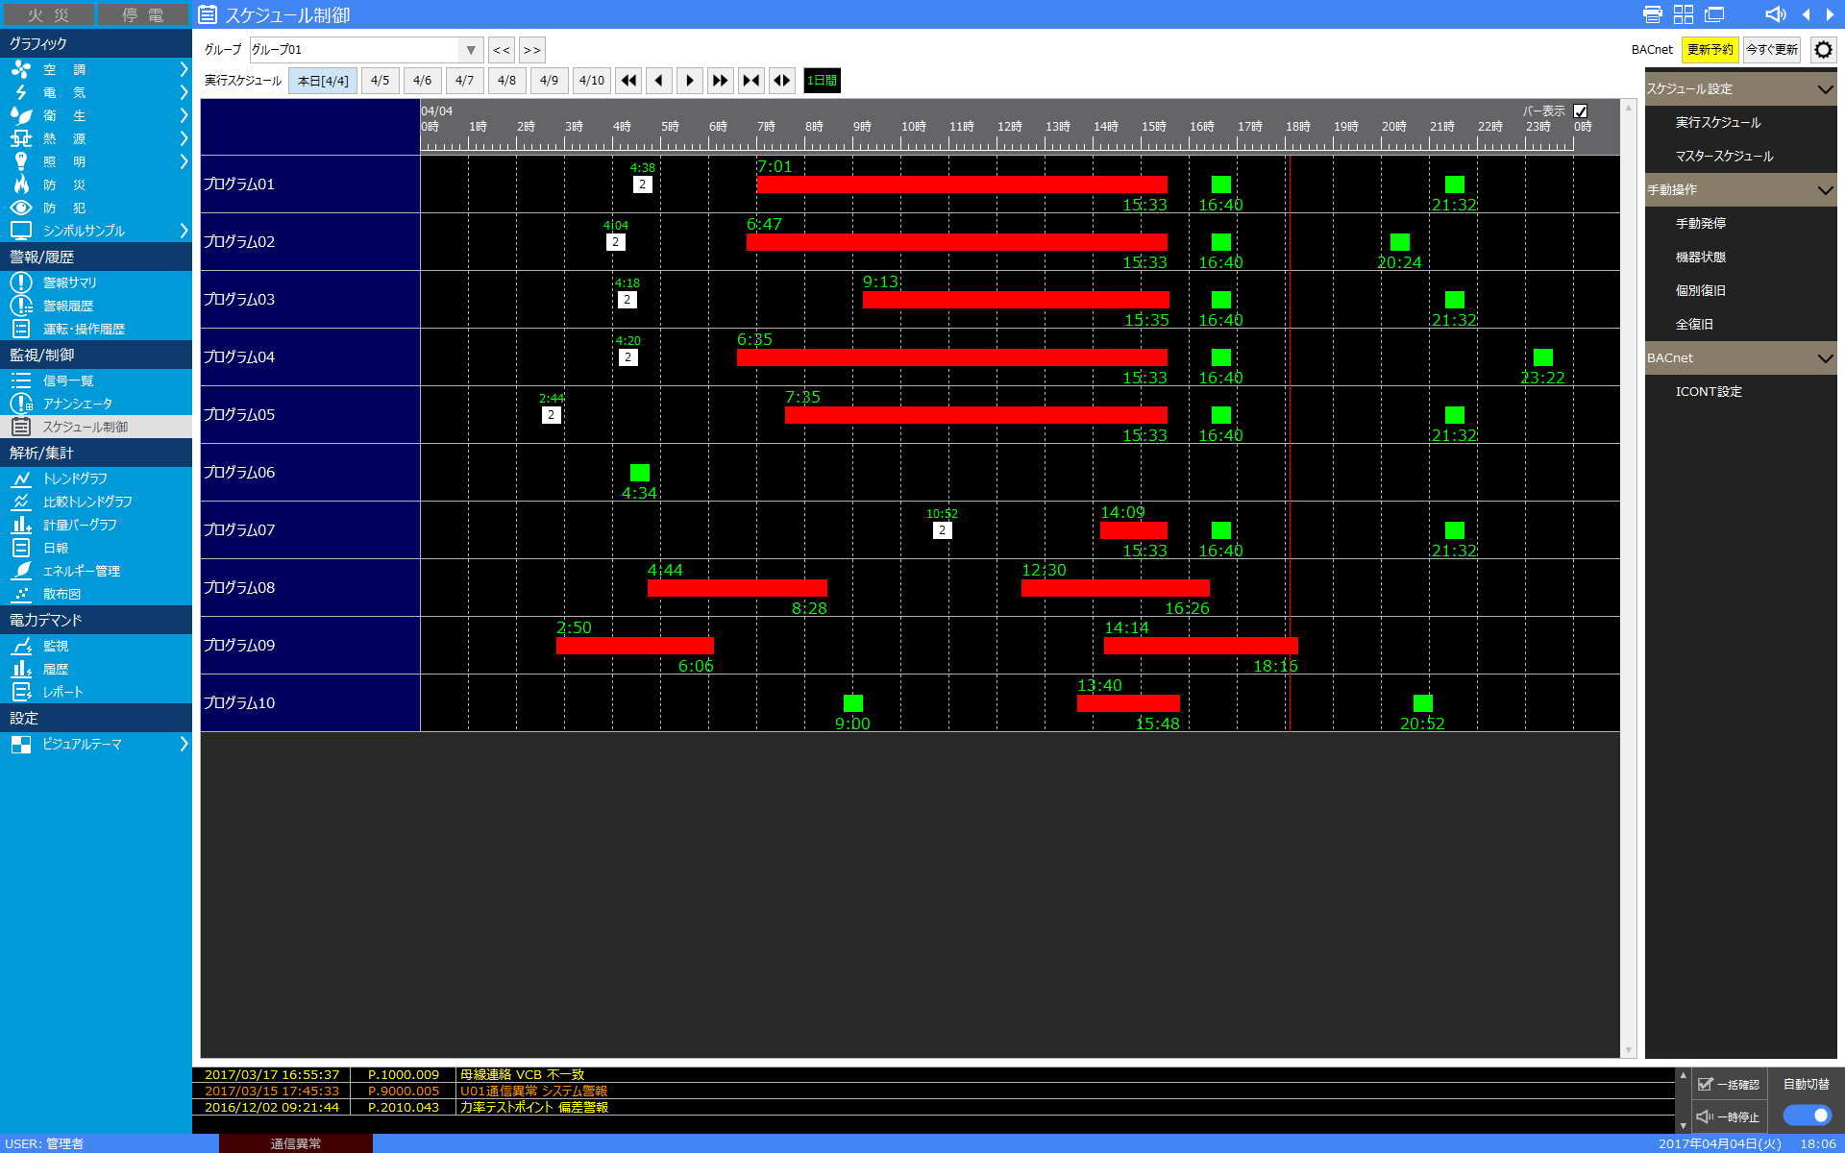Click 一括確認 bulk acknowledge checkbox button
Viewport: 1845px width, 1153px height.
point(1729,1085)
